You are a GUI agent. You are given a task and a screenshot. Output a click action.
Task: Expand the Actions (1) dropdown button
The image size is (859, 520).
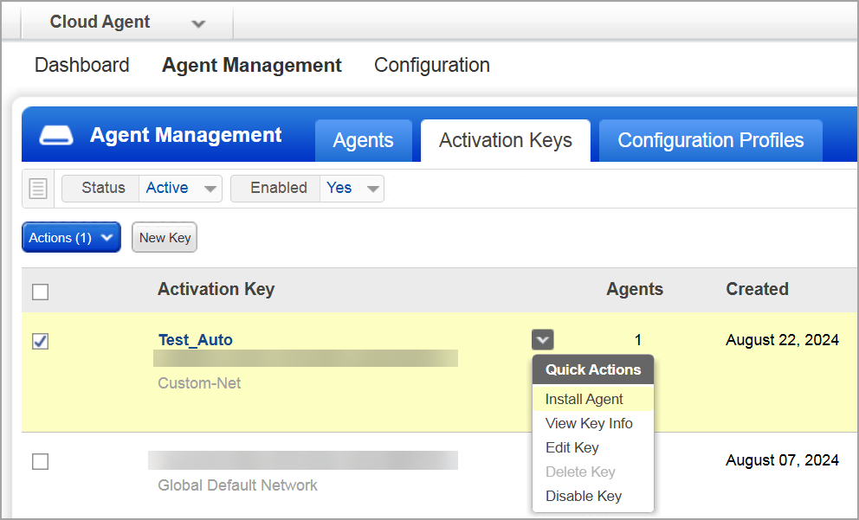tap(70, 237)
